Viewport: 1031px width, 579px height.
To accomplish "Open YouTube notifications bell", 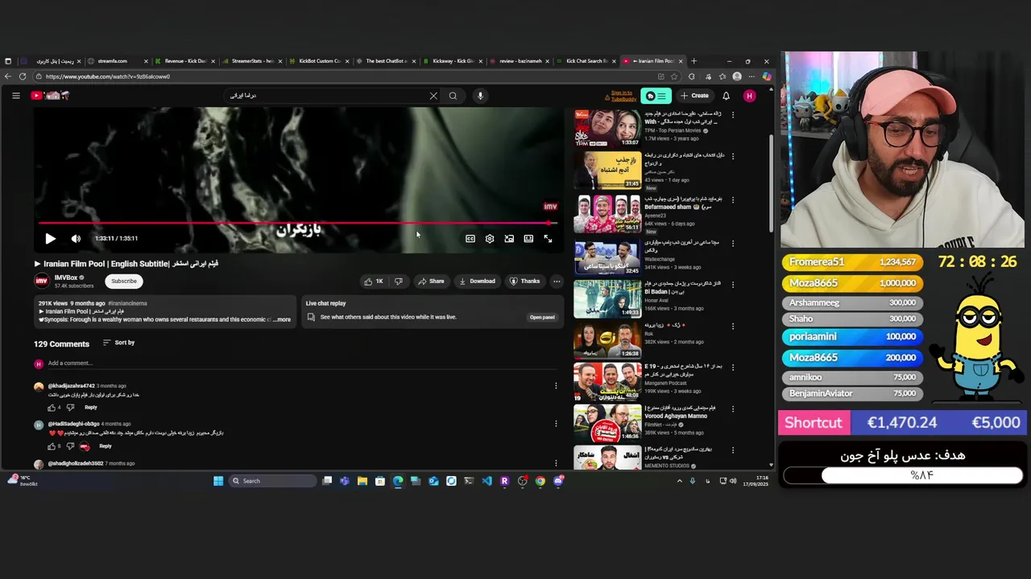I will [x=726, y=96].
